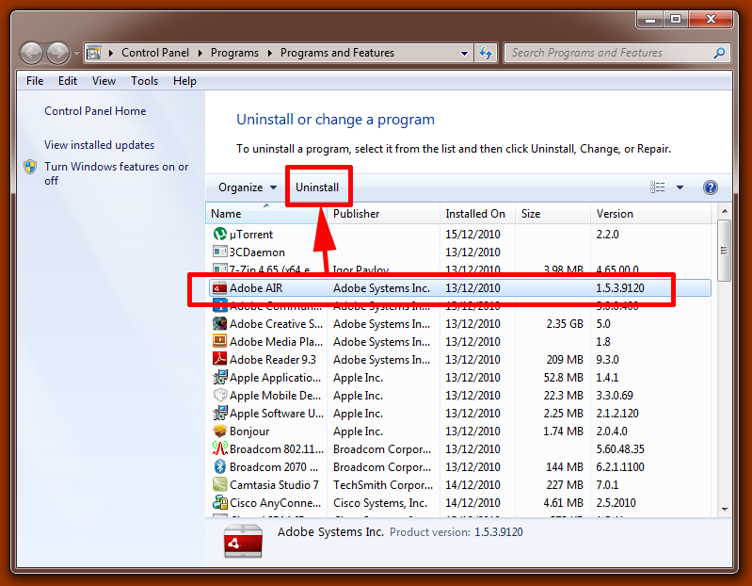Click Control Panel in the breadcrumb

155,53
